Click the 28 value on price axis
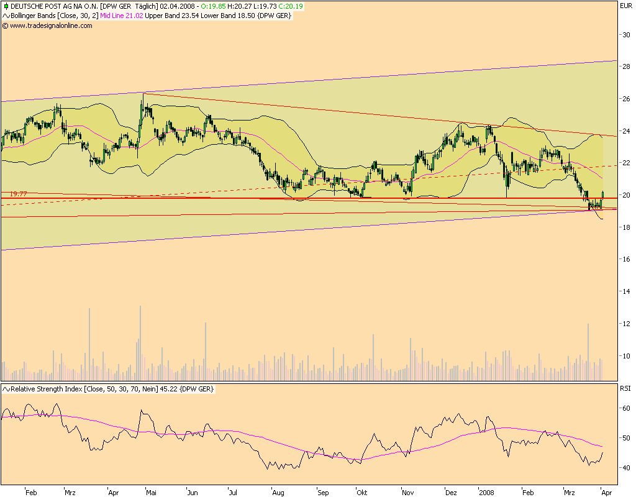Screen dimensions: 636x497 point(627,67)
